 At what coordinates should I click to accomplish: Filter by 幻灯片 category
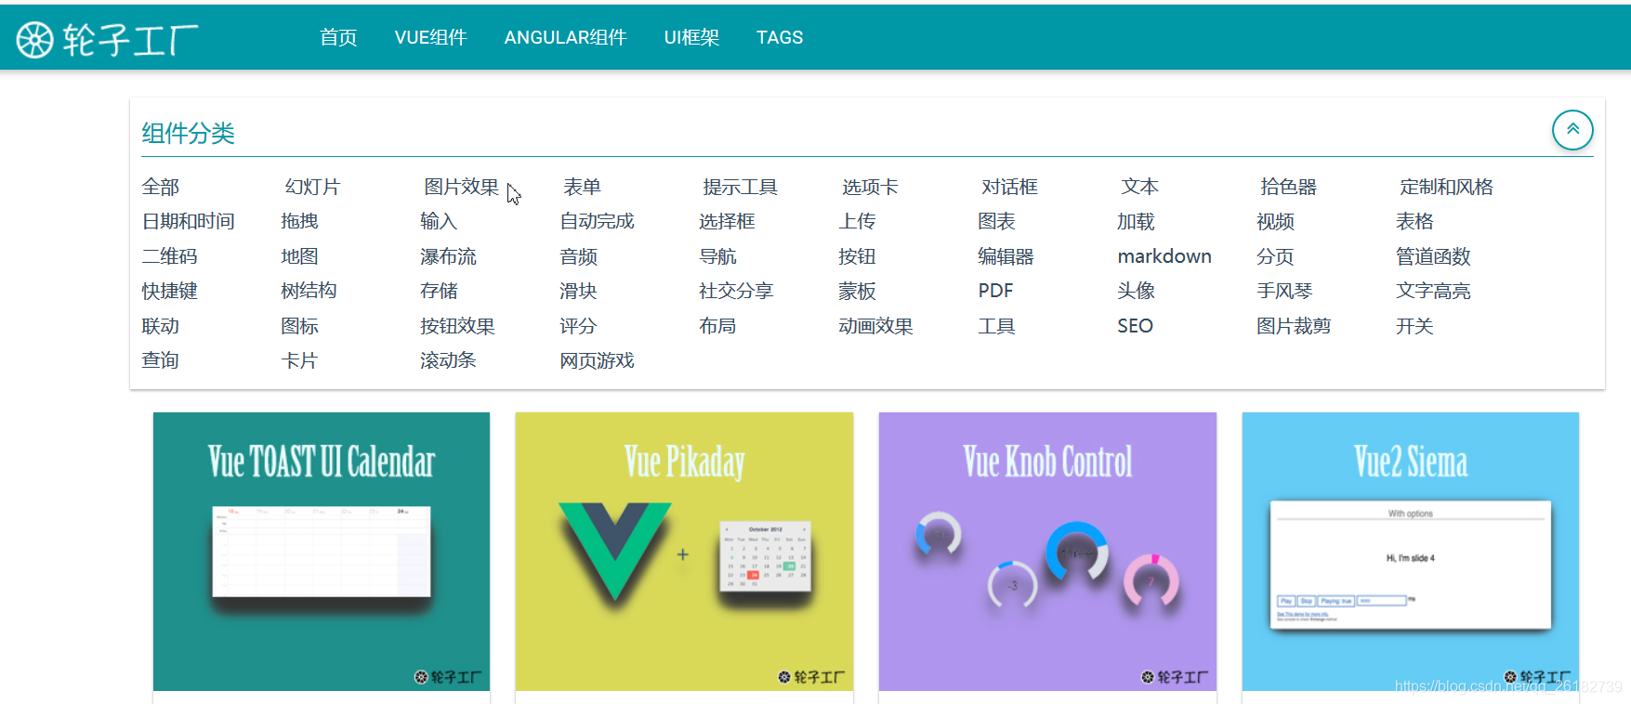tap(312, 187)
